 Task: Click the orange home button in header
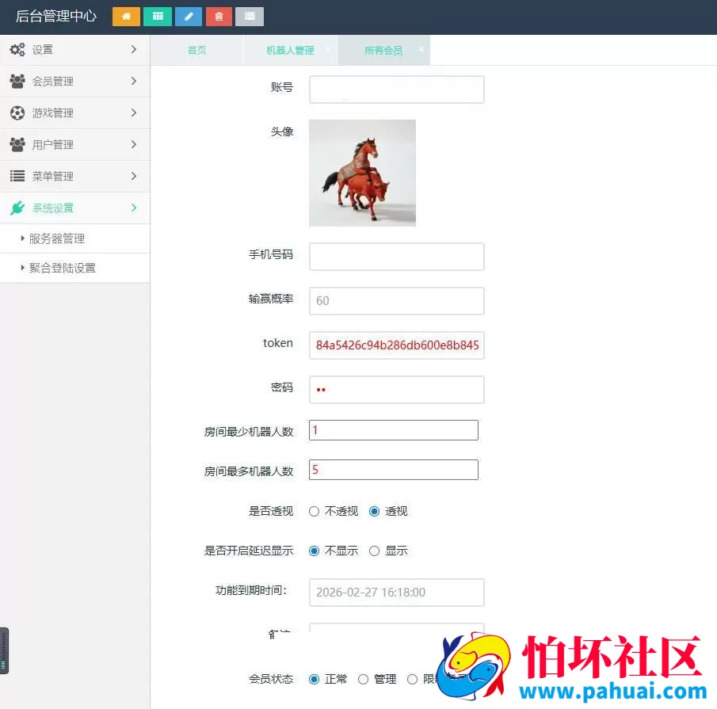pos(126,17)
